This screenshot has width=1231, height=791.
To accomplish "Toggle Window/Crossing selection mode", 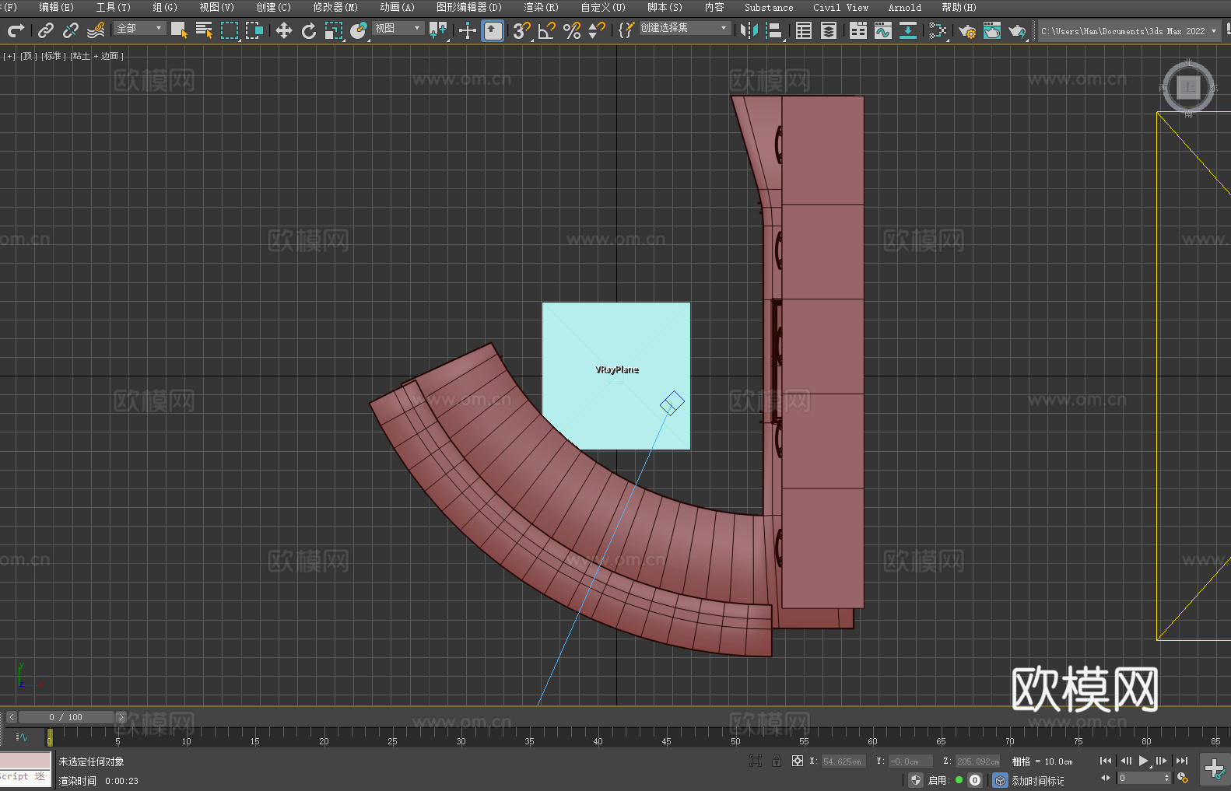I will click(254, 30).
